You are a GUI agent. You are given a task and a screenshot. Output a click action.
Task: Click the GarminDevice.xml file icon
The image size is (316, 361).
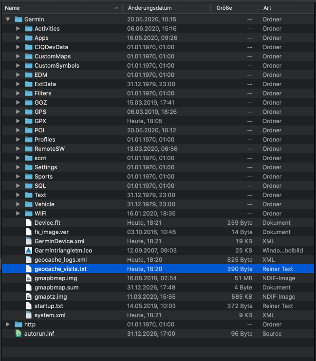(x=29, y=241)
